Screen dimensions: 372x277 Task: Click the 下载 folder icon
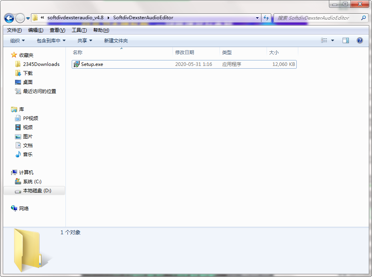tap(18, 73)
